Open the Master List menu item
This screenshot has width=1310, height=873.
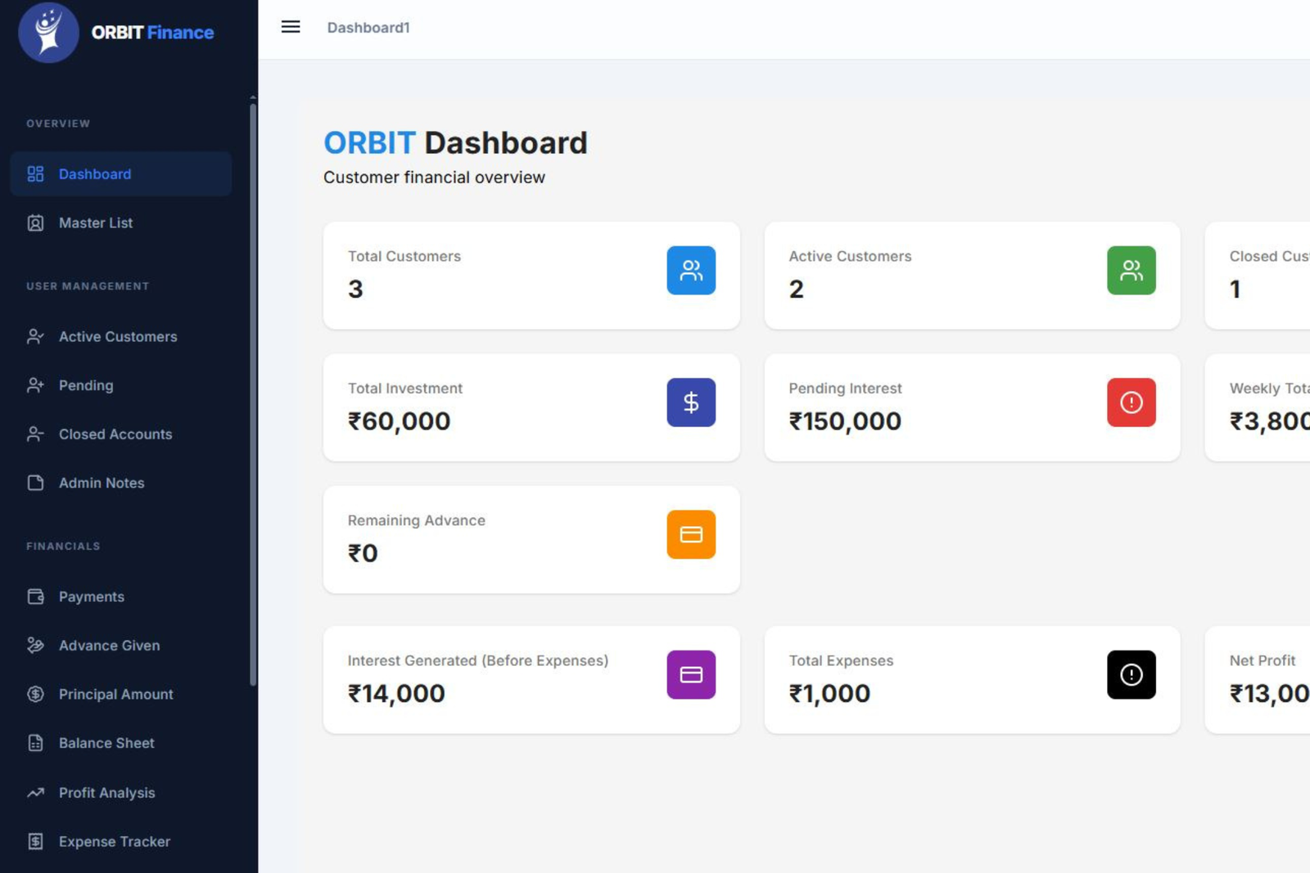pyautogui.click(x=121, y=223)
